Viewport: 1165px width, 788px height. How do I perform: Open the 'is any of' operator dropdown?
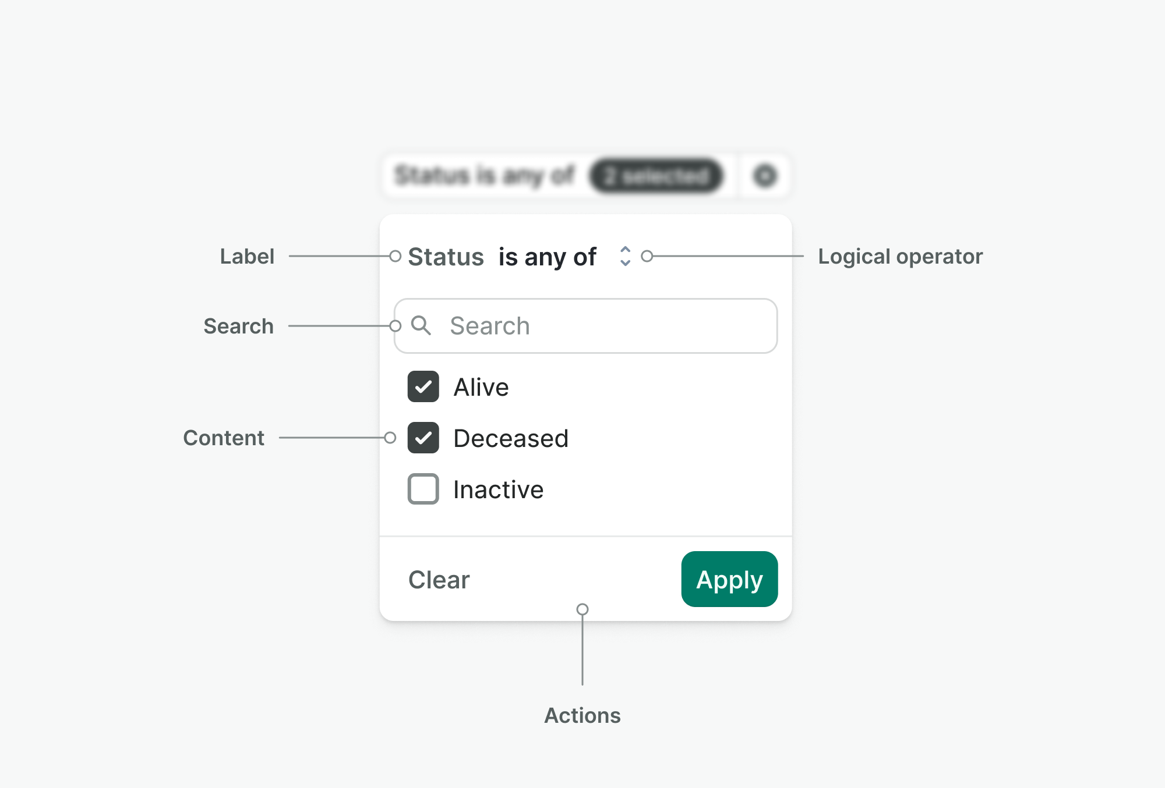pos(548,257)
